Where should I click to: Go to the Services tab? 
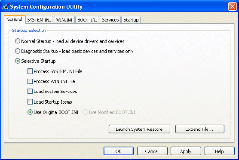[110, 20]
